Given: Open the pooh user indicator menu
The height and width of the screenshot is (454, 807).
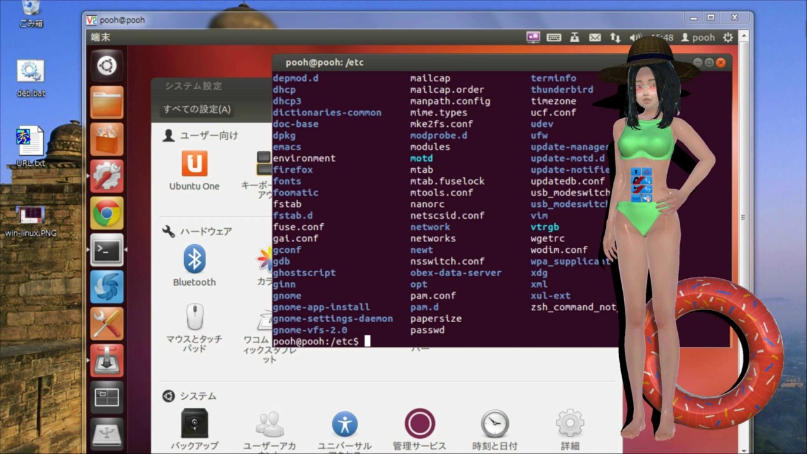Looking at the screenshot, I should tap(698, 37).
